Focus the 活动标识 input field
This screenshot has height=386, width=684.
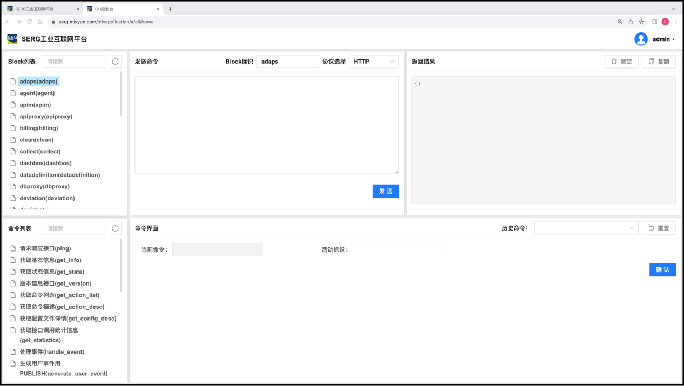tap(397, 249)
